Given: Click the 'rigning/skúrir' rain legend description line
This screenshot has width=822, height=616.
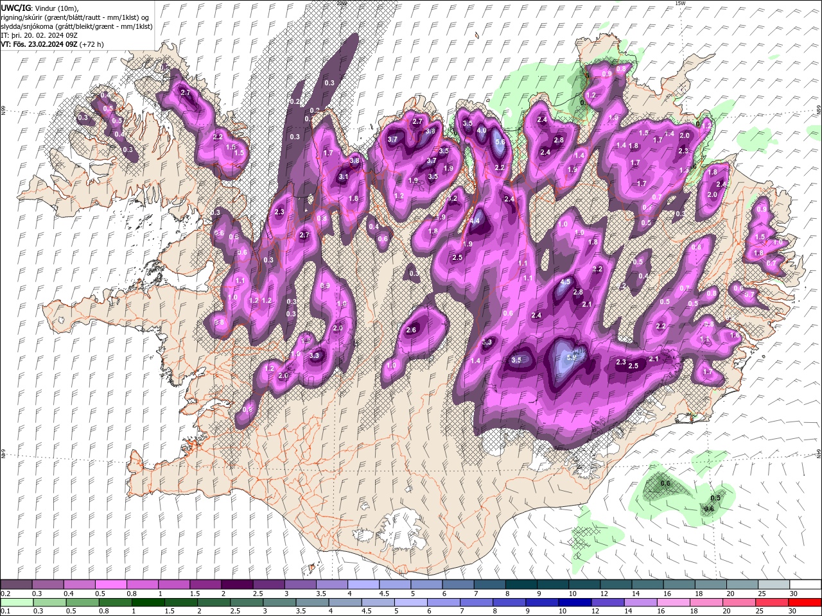Looking at the screenshot, I should pyautogui.click(x=76, y=17).
